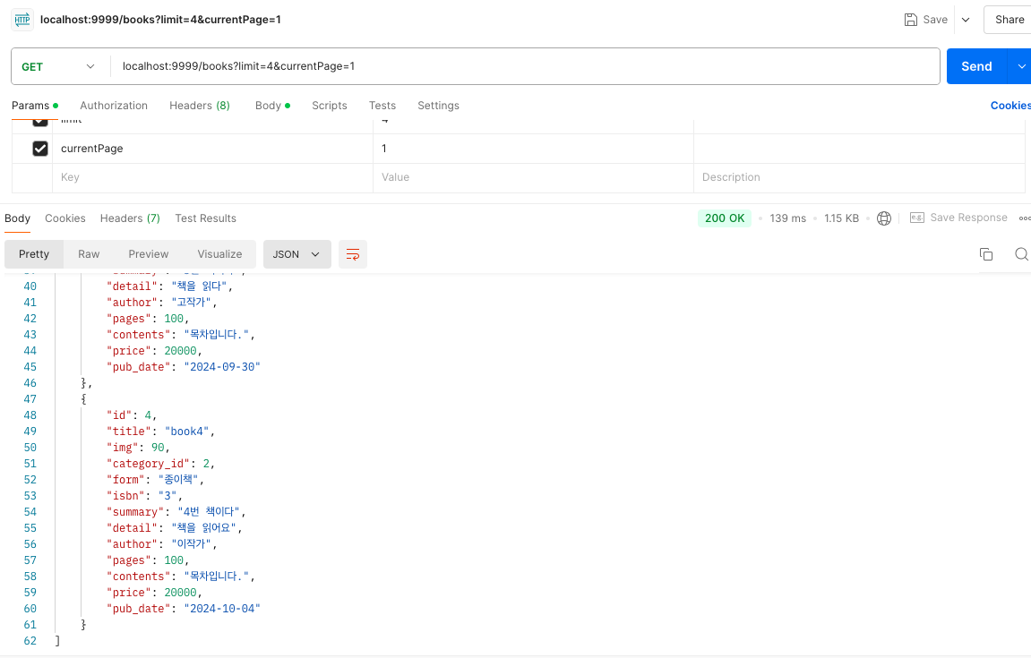Switch to the Authorization tab
The height and width of the screenshot is (658, 1031).
pos(114,105)
